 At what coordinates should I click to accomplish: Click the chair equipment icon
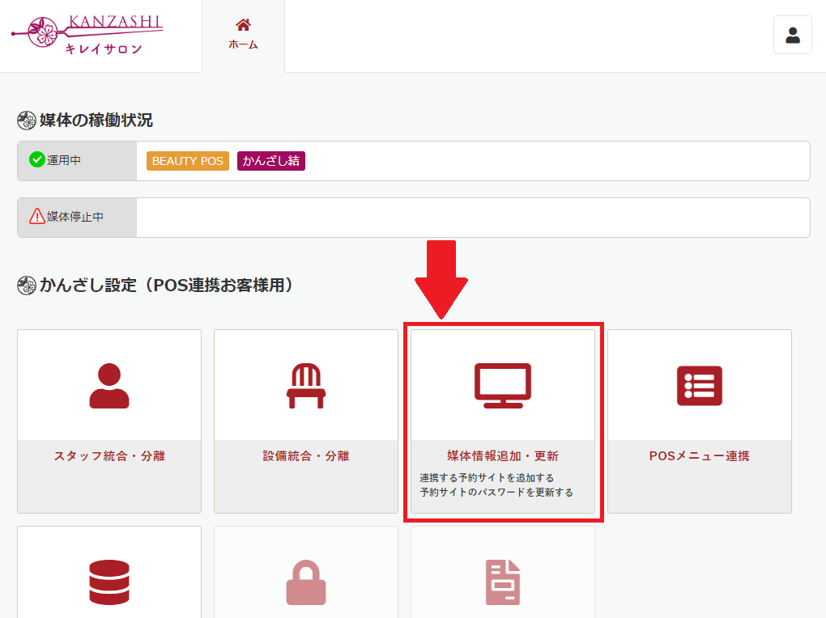306,386
